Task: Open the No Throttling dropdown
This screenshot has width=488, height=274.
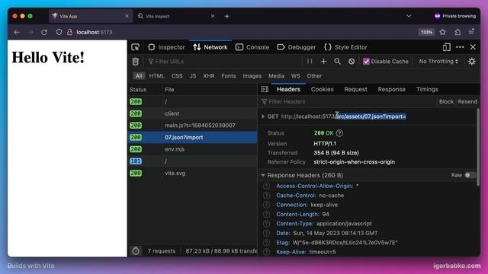Action: pyautogui.click(x=438, y=62)
